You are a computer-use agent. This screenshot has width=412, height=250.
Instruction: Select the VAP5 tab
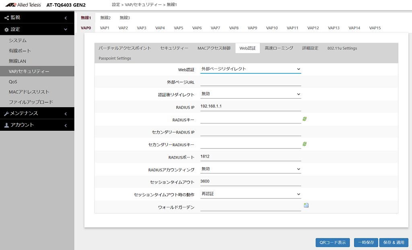[178, 28]
